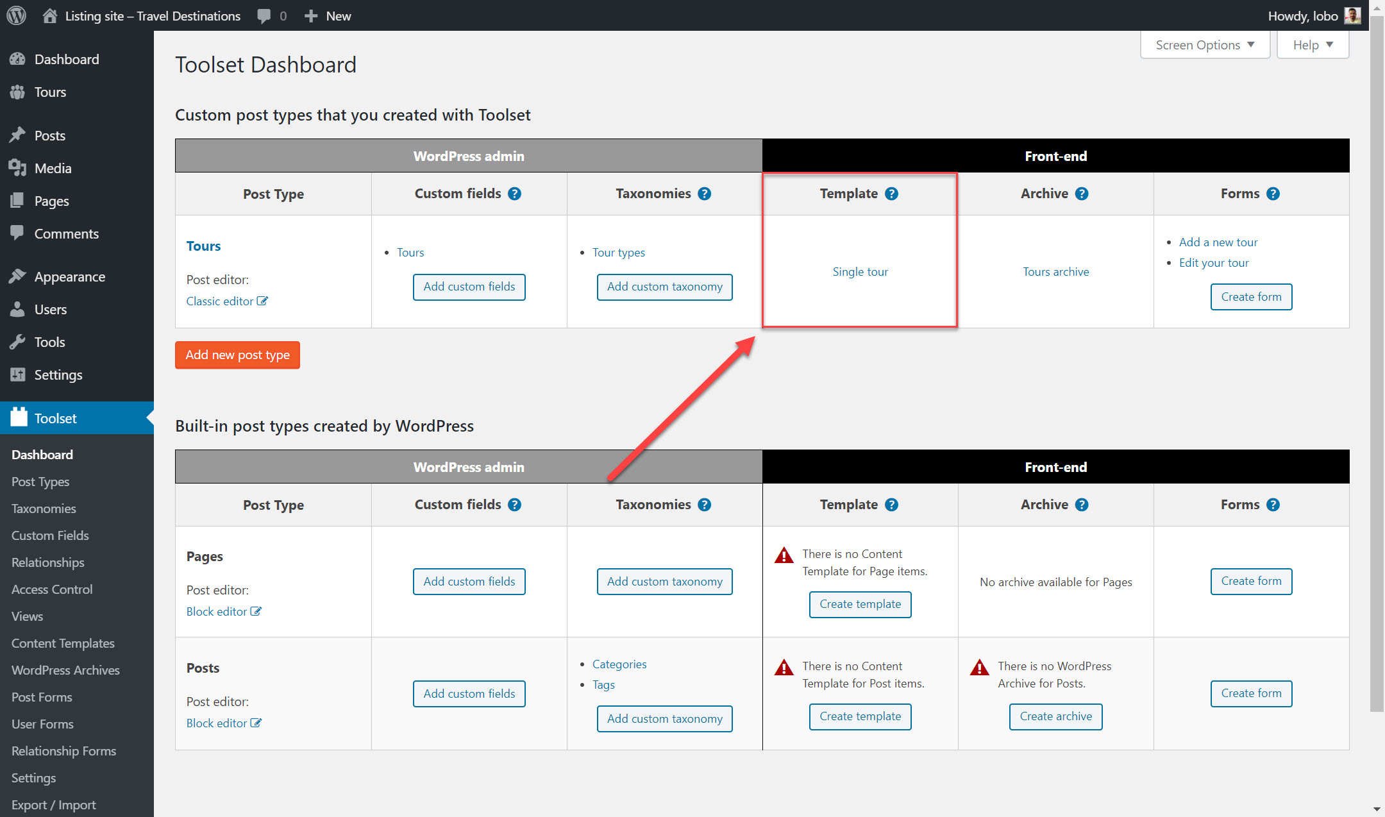Viewport: 1385px width, 817px height.
Task: Click the Users icon in the sidebar
Action: pos(18,309)
